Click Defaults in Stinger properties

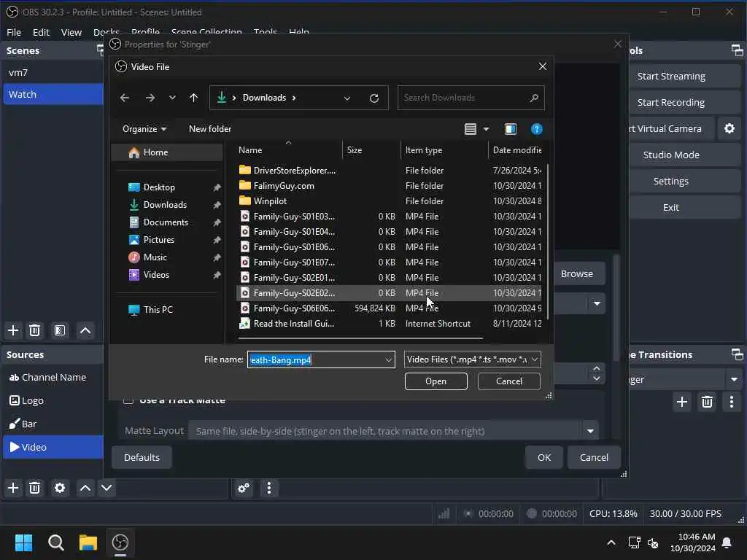point(142,457)
